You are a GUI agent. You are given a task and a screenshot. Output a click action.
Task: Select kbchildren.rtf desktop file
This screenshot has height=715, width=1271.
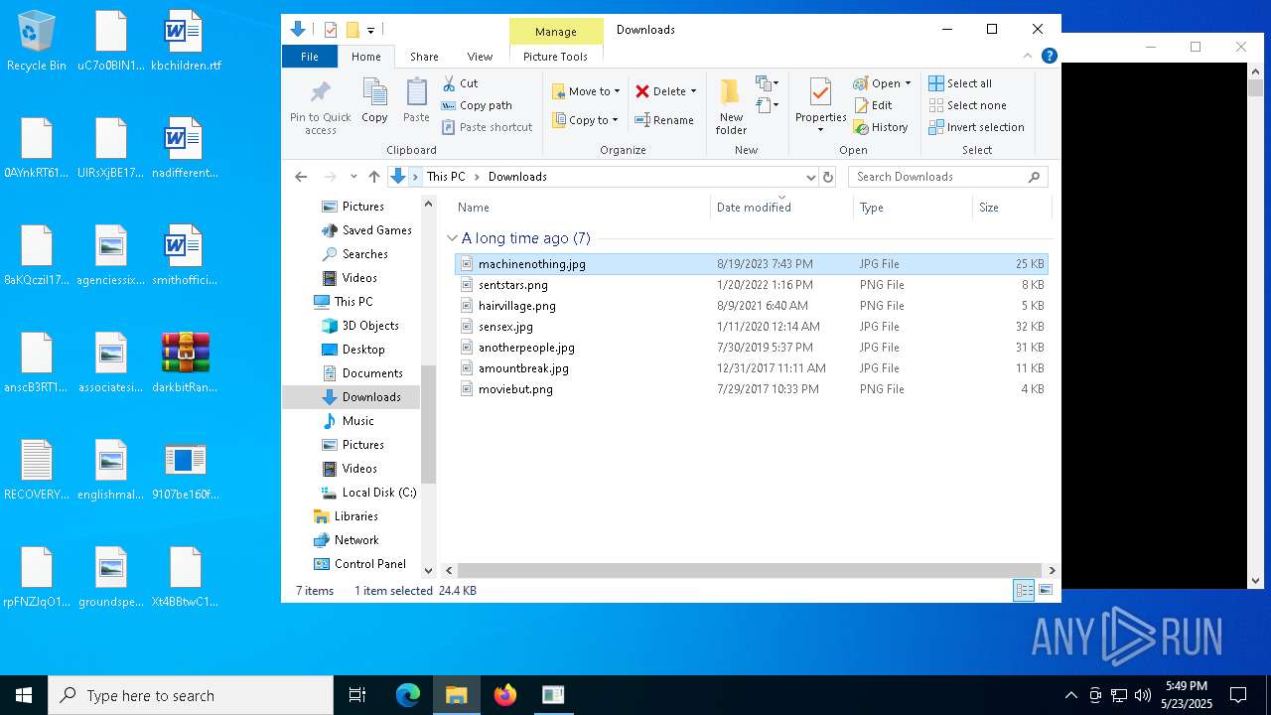[186, 42]
